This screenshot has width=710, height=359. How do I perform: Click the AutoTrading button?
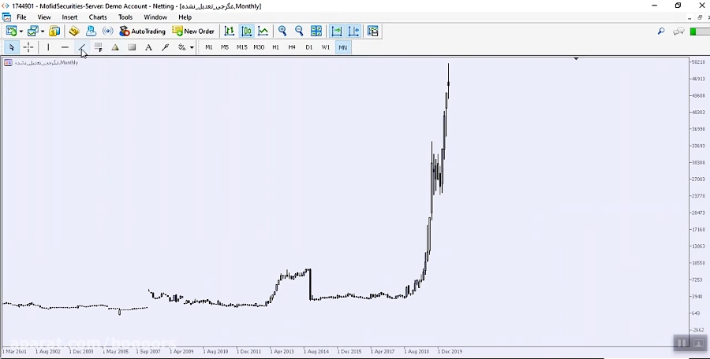(143, 31)
